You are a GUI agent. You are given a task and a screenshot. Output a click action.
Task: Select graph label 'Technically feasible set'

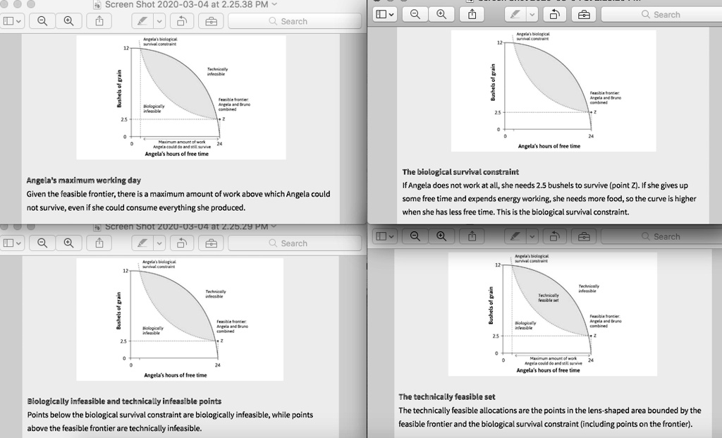coord(549,298)
